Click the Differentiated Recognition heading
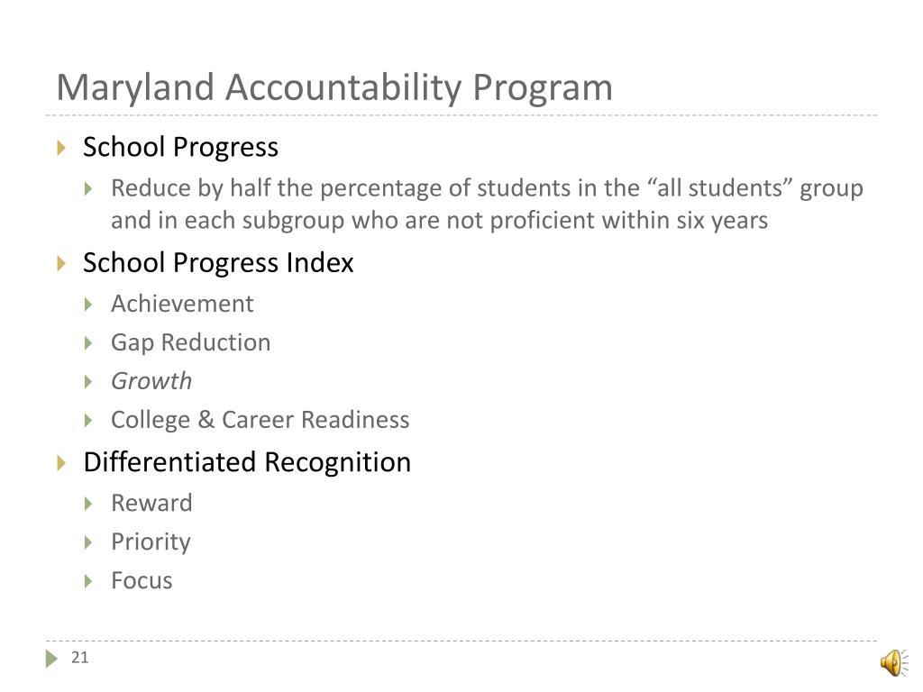The image size is (923, 692). tap(247, 462)
